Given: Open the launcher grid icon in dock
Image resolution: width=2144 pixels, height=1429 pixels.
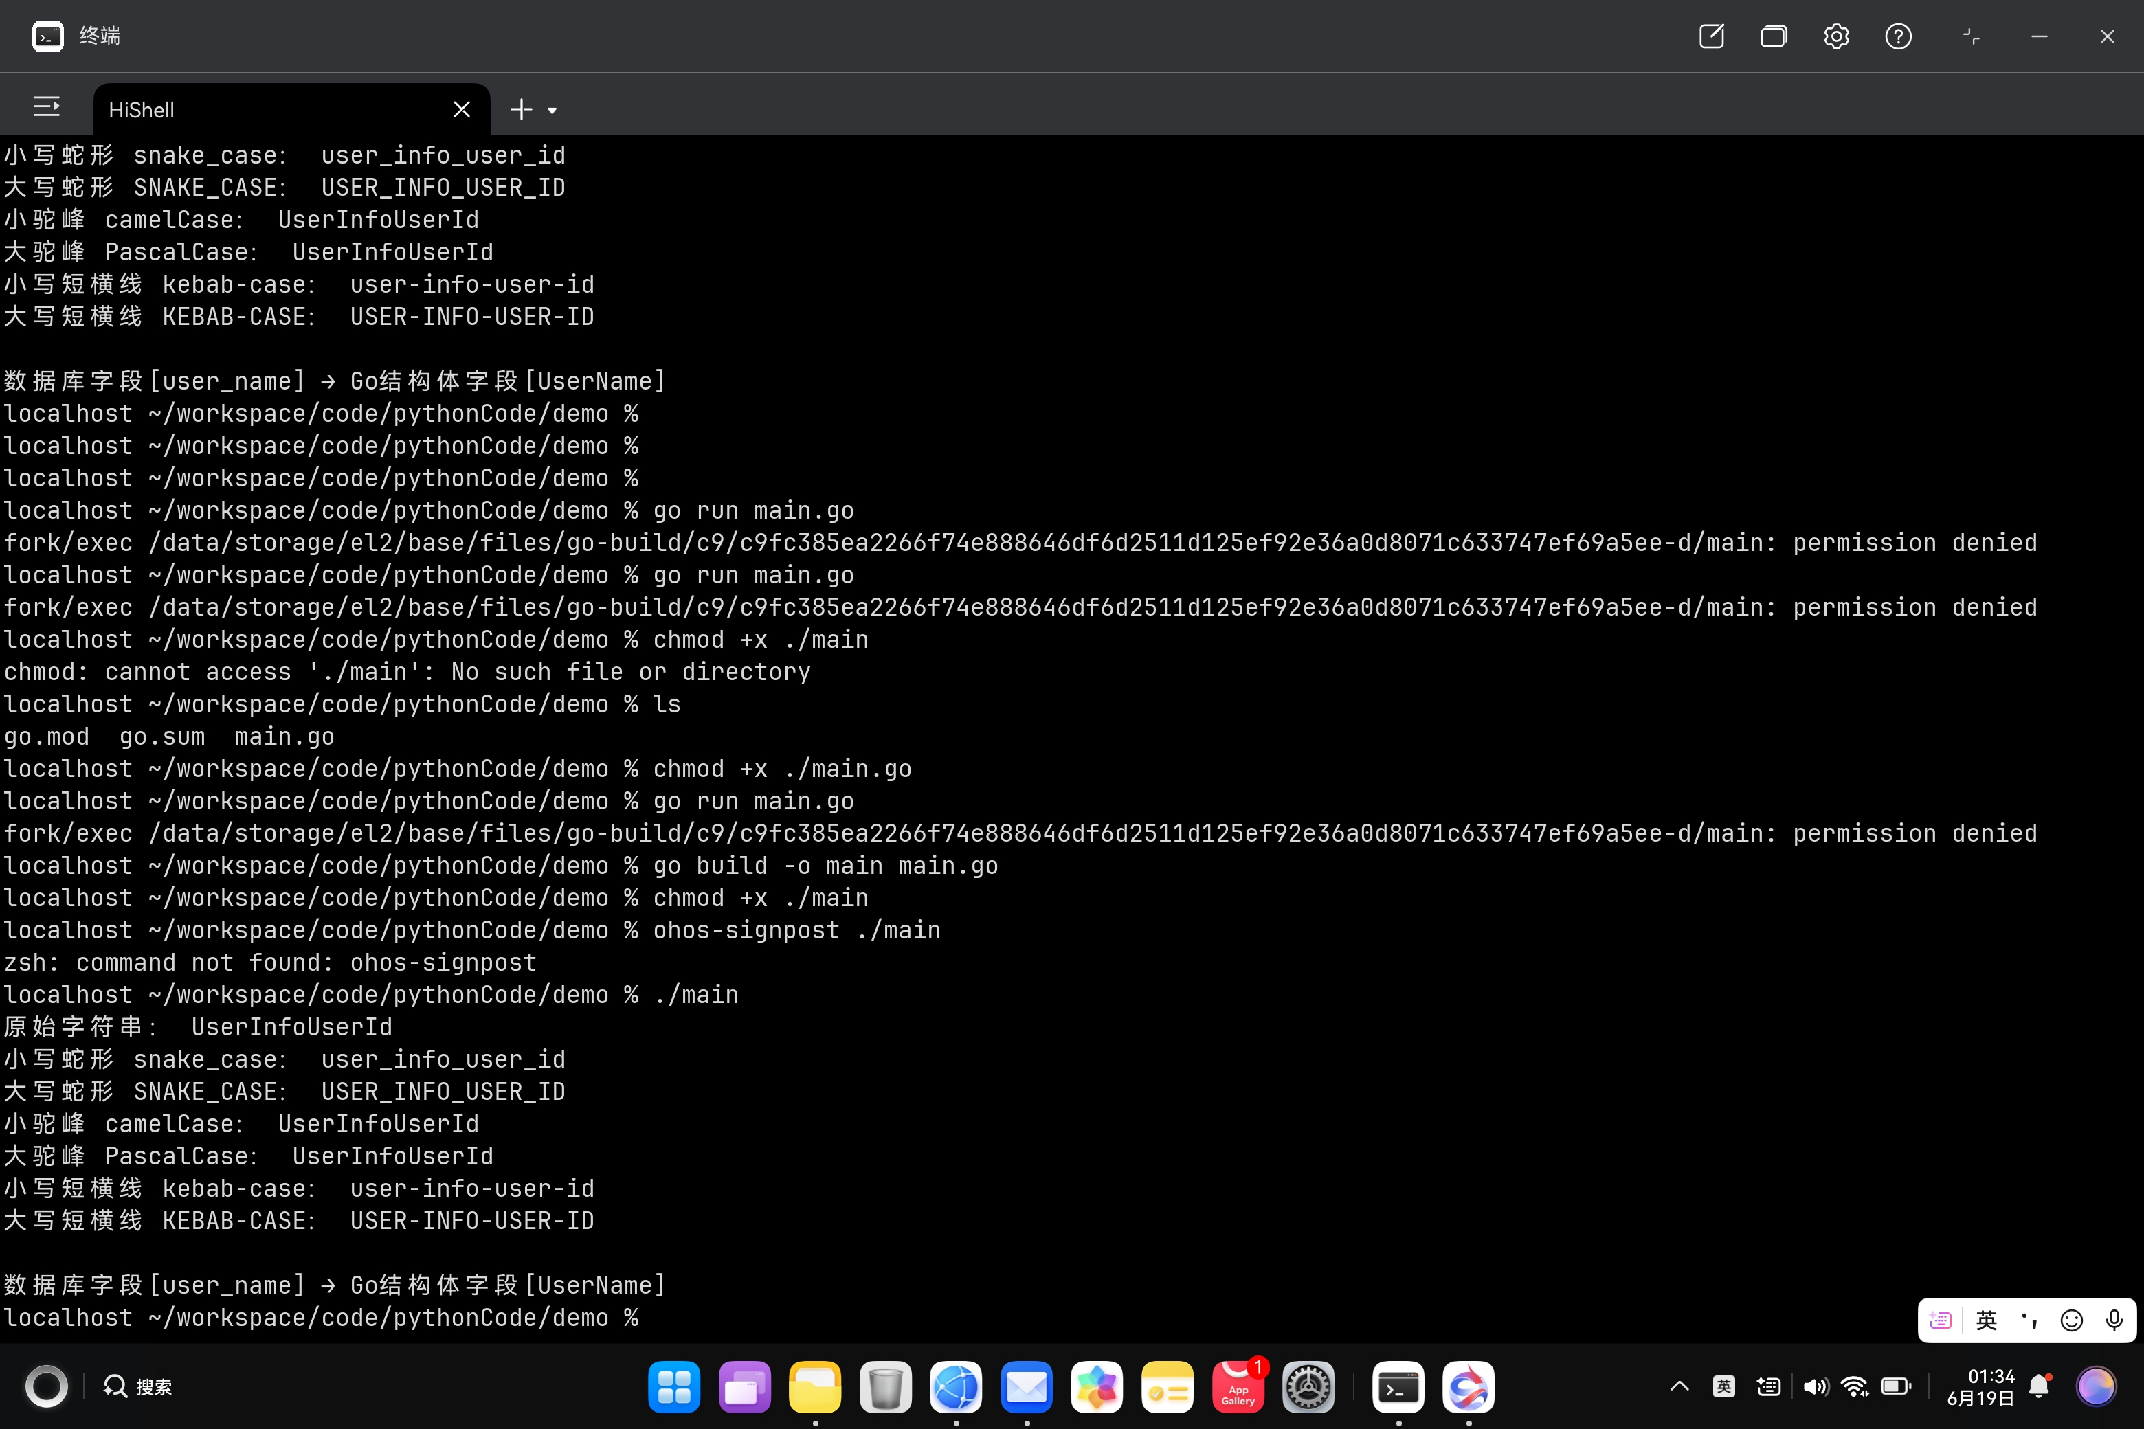Looking at the screenshot, I should [673, 1387].
